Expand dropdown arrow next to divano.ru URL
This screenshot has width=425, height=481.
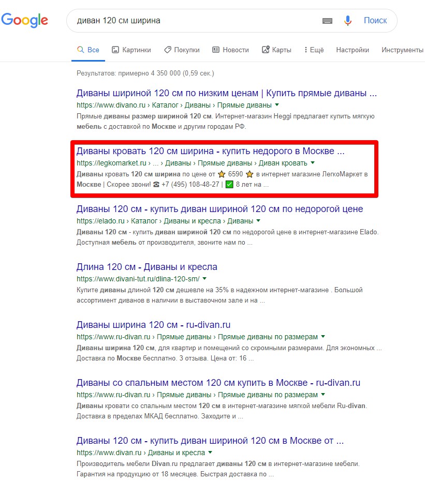[x=277, y=105]
